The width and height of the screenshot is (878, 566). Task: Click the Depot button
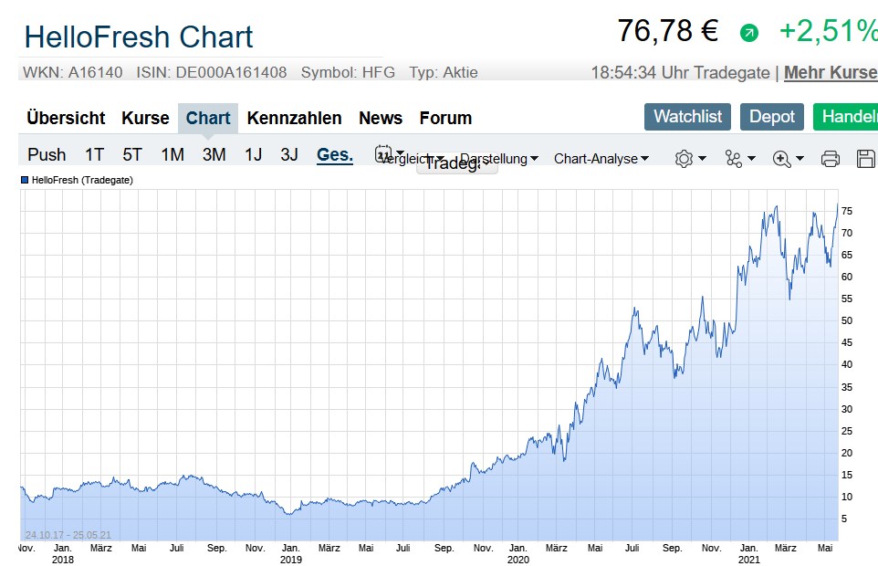click(771, 117)
